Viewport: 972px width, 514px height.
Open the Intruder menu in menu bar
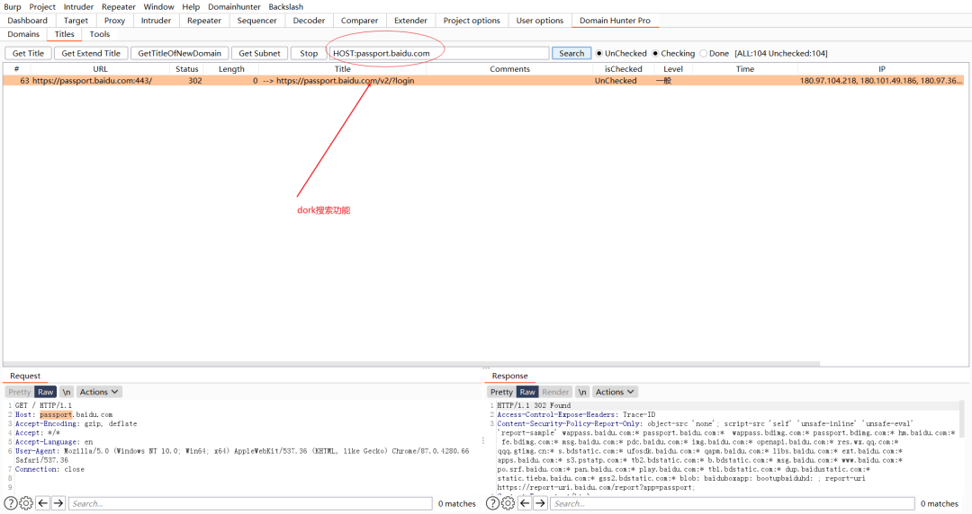pyautogui.click(x=78, y=7)
